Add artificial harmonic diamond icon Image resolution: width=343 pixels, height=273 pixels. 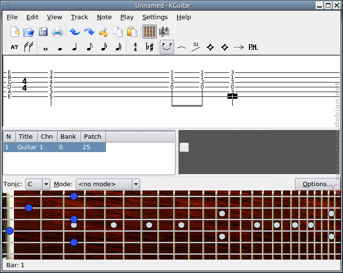225,47
